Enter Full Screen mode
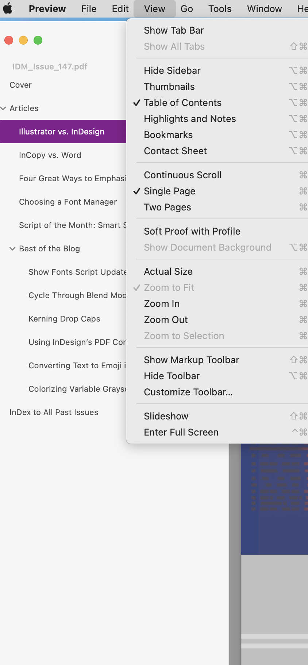The height and width of the screenshot is (665, 308). click(181, 432)
